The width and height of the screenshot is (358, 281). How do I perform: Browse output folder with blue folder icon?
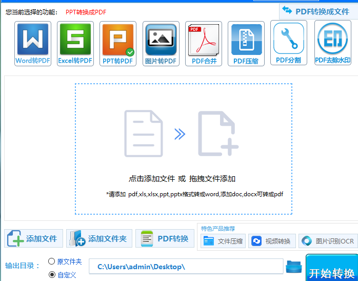pos(294,267)
